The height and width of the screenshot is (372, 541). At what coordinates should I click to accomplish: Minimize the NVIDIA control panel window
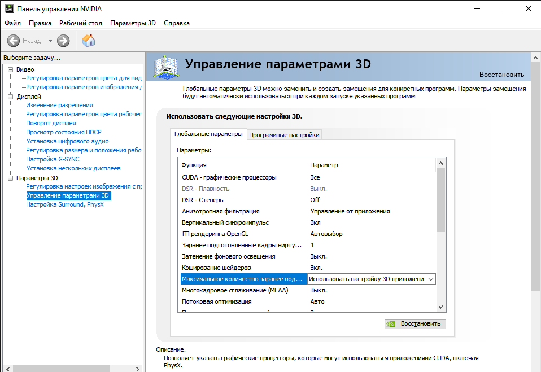pyautogui.click(x=477, y=8)
